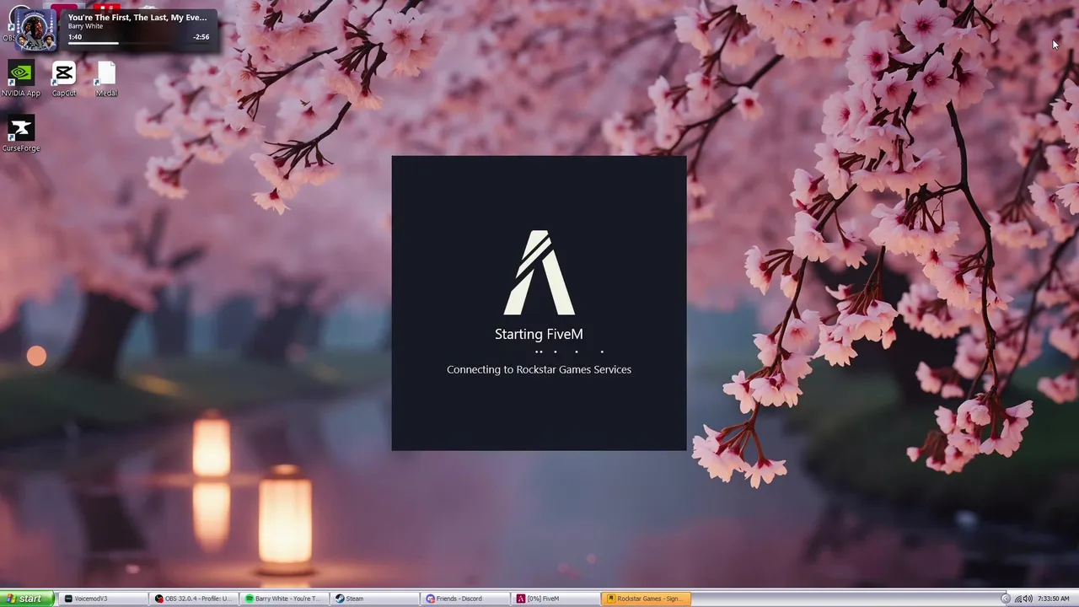Switch to the [0%] FiveM taskbar window

pyautogui.click(x=556, y=599)
